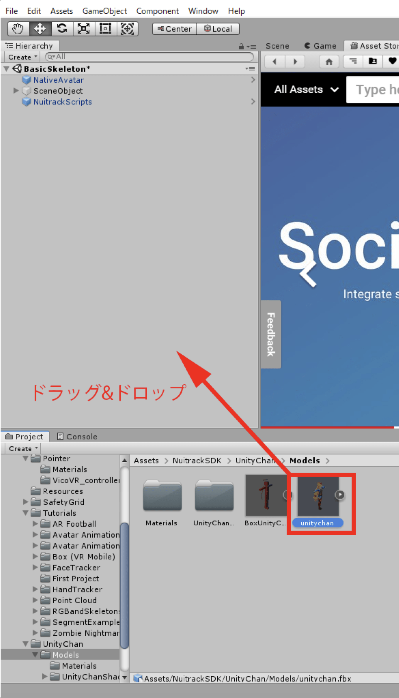
Task: Expand the FaceTracker folder
Action: click(35, 567)
